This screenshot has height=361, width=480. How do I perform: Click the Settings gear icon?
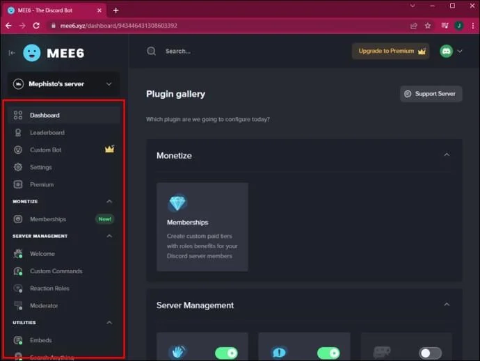tap(18, 167)
